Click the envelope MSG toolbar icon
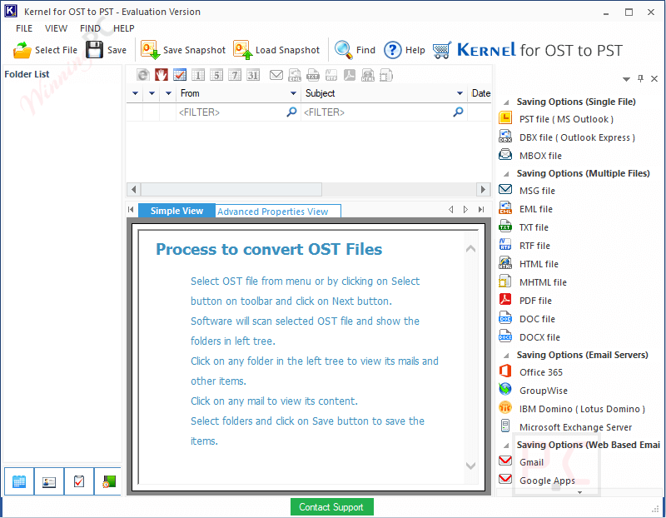Screen dimensions: 666x518 tap(276, 75)
